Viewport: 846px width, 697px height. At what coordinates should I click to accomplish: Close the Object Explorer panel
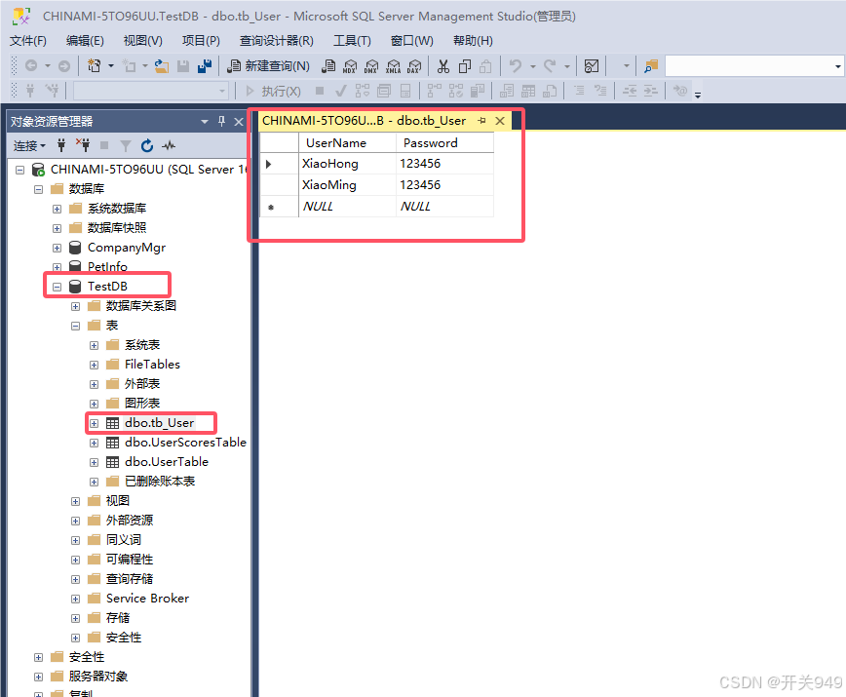pyautogui.click(x=239, y=122)
